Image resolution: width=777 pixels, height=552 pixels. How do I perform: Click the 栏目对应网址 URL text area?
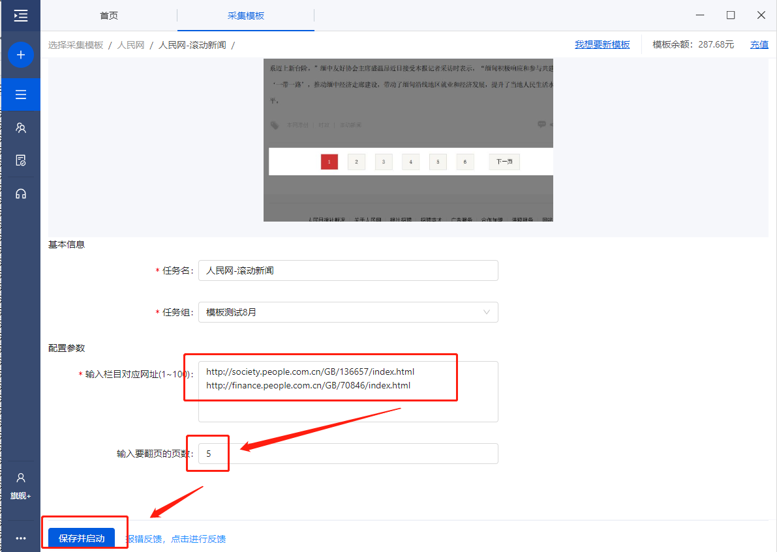coord(348,392)
